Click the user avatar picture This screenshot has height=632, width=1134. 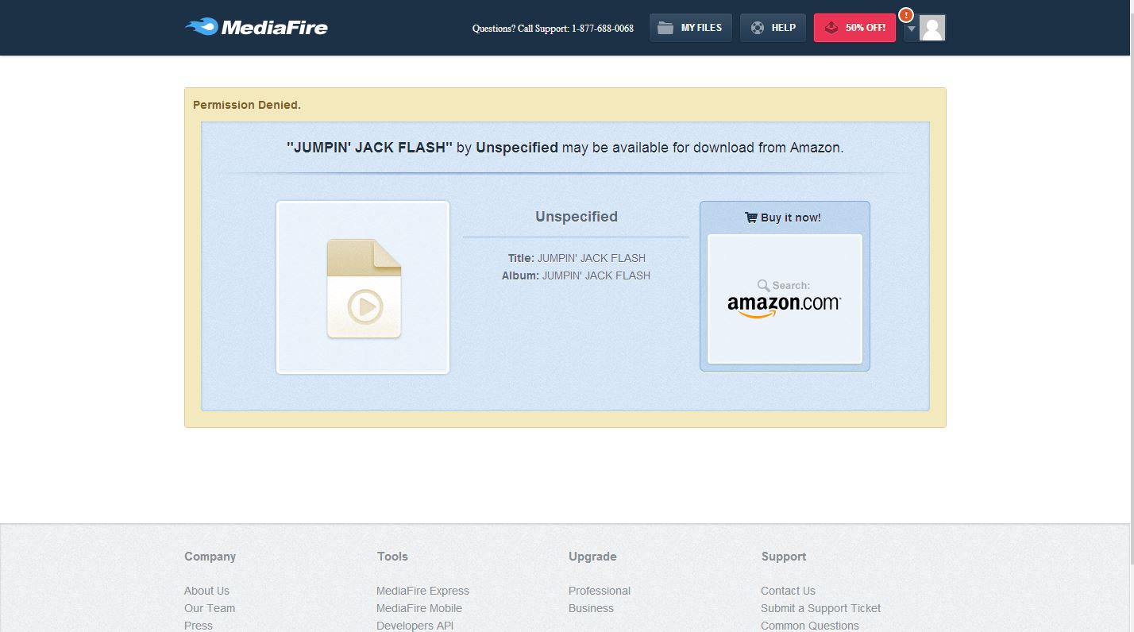tap(932, 28)
